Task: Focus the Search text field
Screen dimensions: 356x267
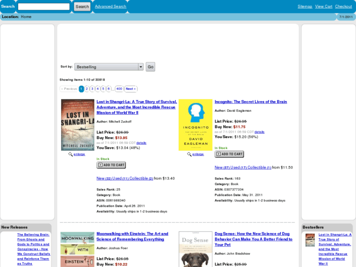Action: click(44, 6)
